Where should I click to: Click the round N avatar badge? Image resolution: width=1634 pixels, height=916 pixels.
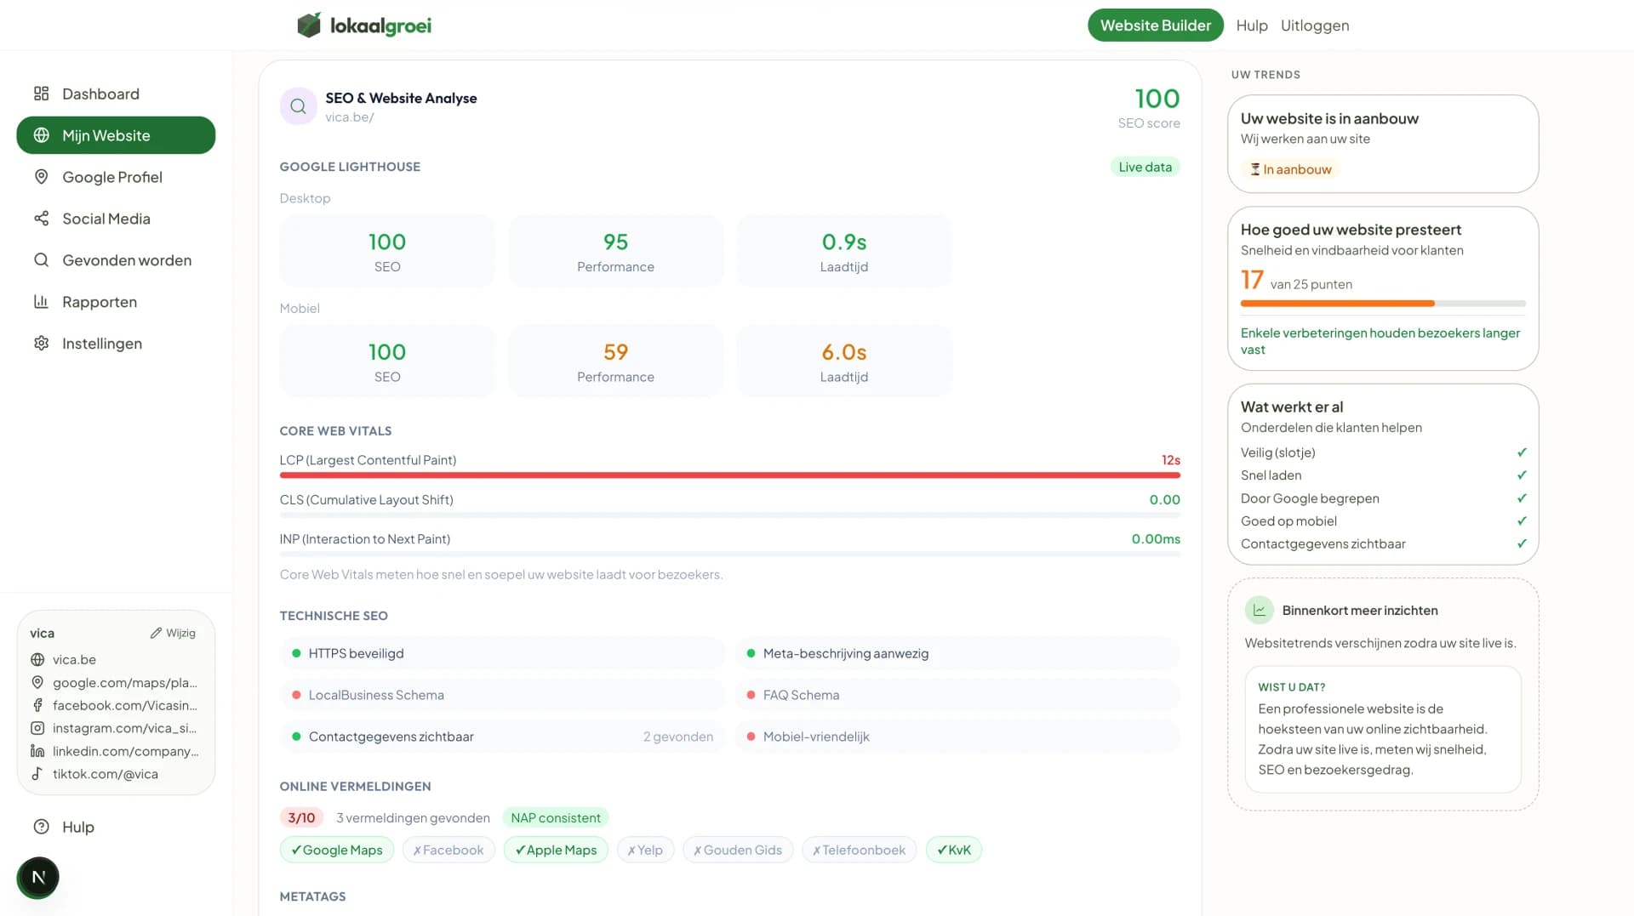(x=38, y=878)
